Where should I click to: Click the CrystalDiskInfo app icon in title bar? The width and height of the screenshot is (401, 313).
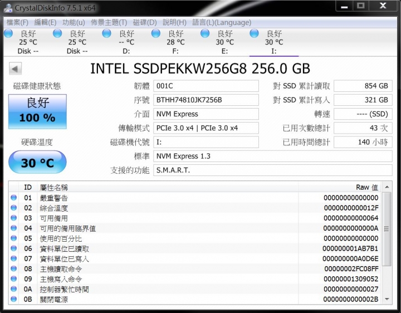(8, 8)
